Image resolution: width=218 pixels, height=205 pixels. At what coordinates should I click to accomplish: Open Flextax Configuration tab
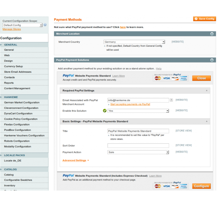(x=24, y=125)
